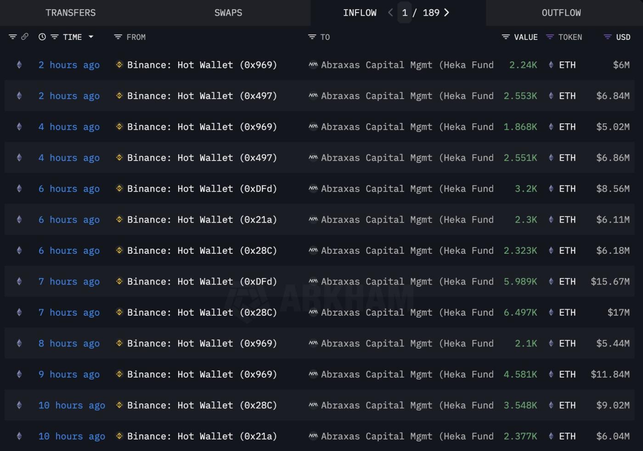Viewport: 643px width, 451px height.
Task: Click the filter icon beside the USD column
Action: [x=607, y=37]
